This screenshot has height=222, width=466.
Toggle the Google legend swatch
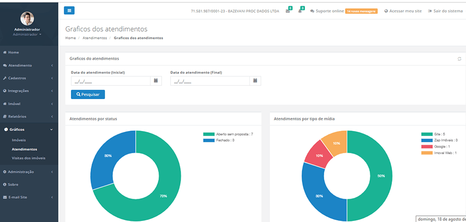pyautogui.click(x=427, y=147)
